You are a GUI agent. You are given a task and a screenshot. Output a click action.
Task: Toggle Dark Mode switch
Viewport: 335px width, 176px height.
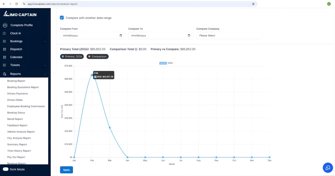pos(6,169)
